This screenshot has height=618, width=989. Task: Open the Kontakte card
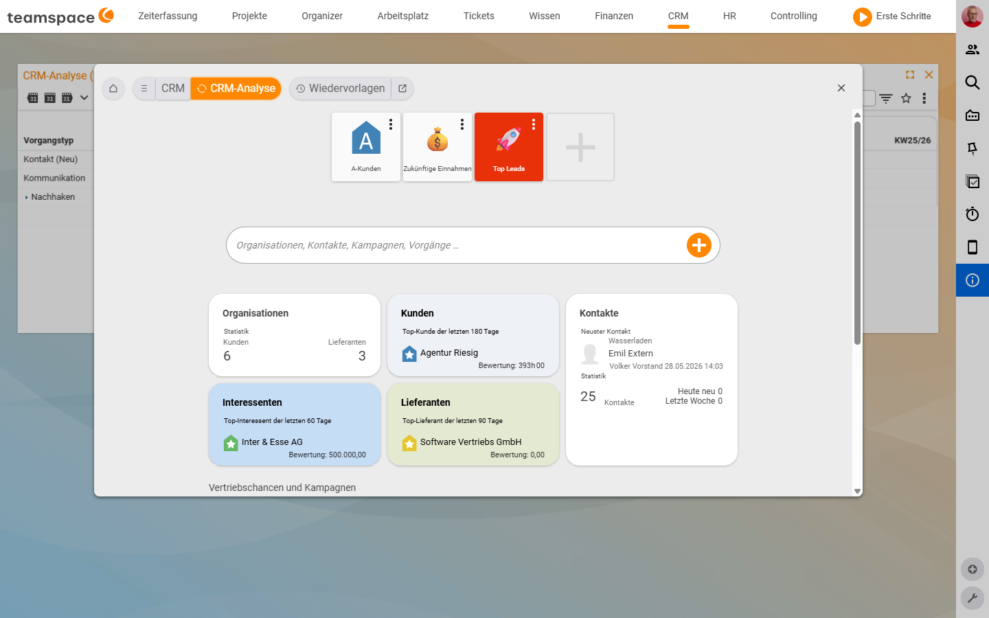pyautogui.click(x=652, y=380)
